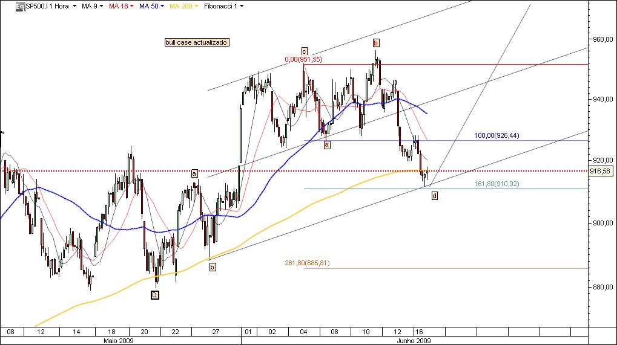Click date 02 on the time axis
Viewport: 617px width, 345px height.
tap(272, 332)
